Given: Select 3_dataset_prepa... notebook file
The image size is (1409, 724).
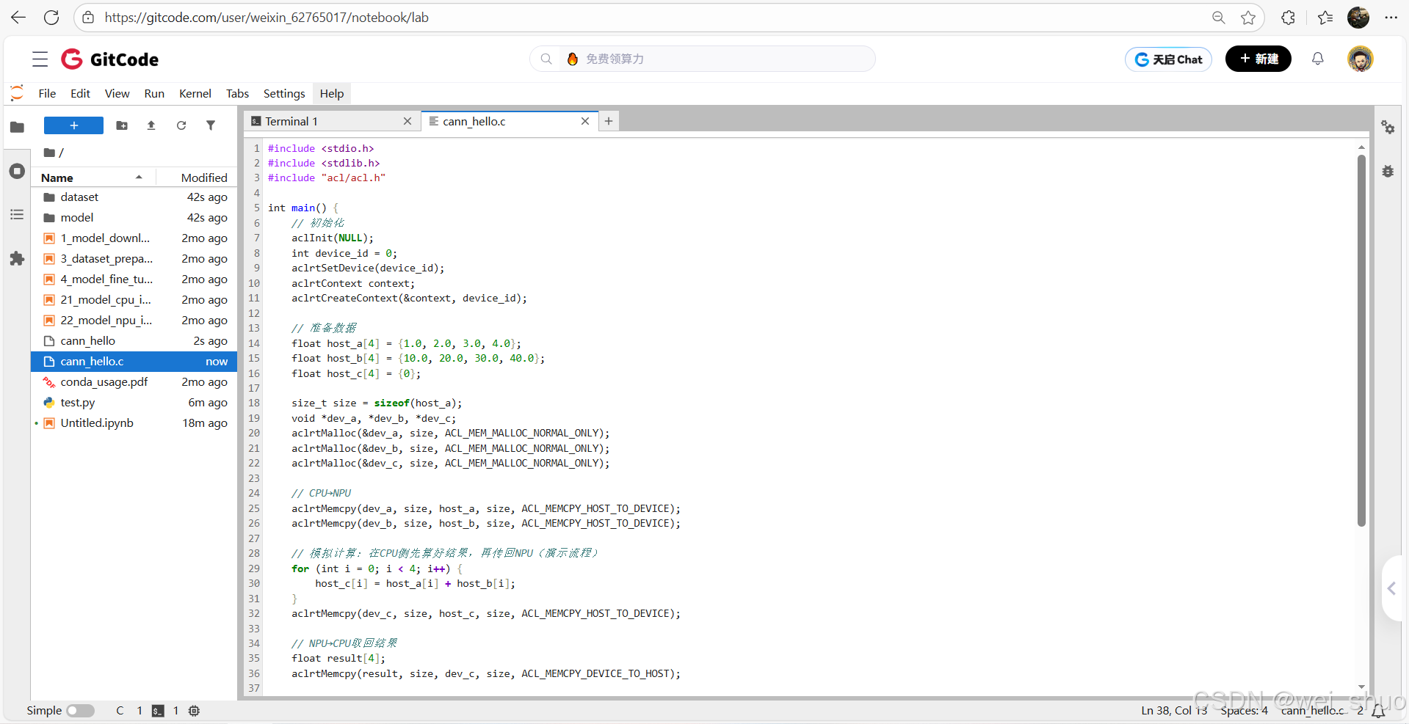Looking at the screenshot, I should (134, 259).
